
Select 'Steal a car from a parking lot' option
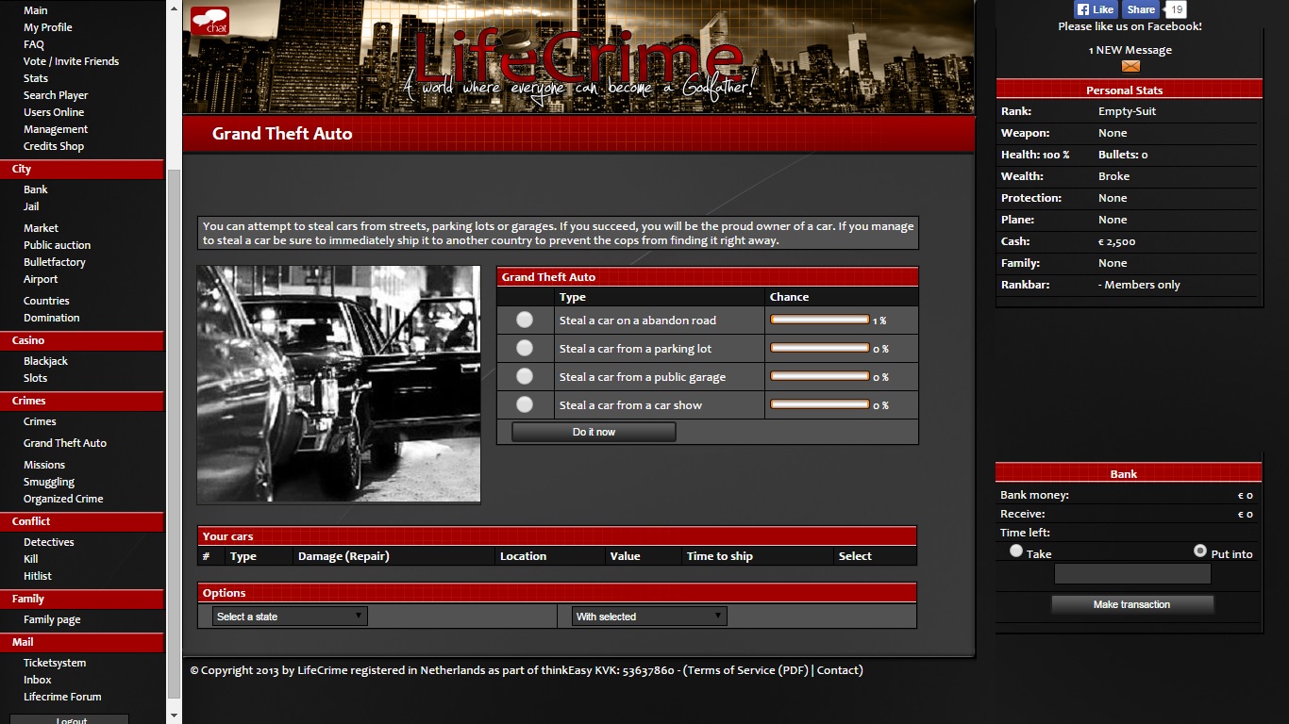tap(525, 349)
